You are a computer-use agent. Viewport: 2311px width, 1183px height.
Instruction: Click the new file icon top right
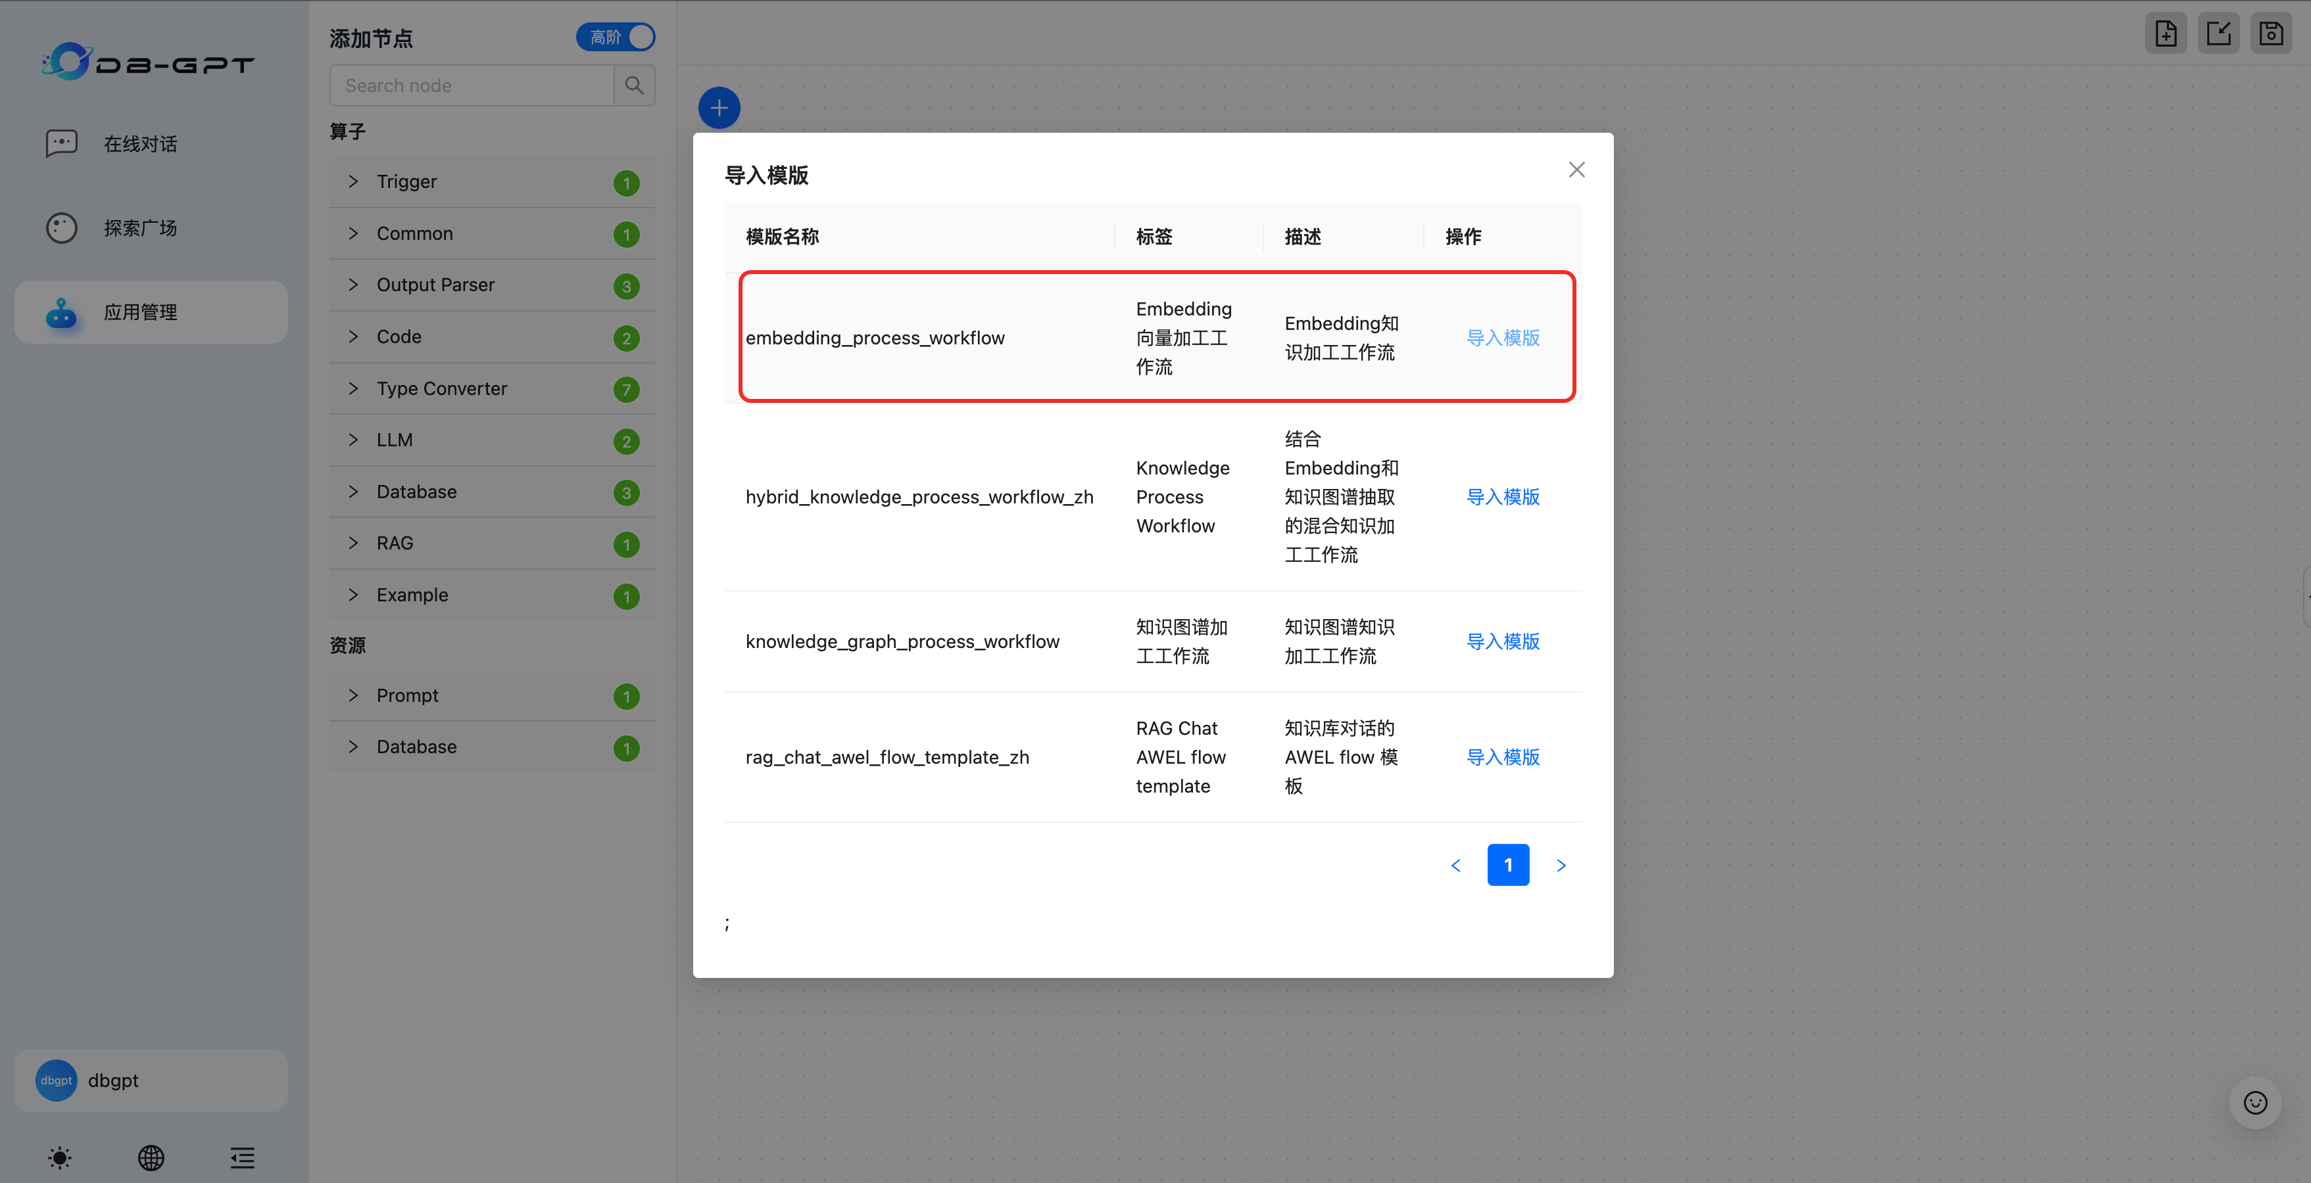(2166, 34)
